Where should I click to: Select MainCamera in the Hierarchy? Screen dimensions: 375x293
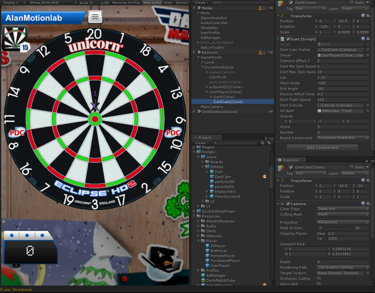tap(211, 107)
